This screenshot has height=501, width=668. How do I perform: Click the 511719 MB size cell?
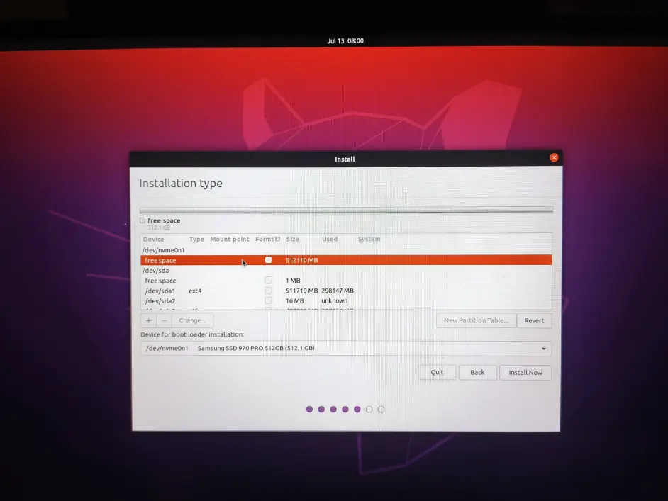click(x=301, y=291)
